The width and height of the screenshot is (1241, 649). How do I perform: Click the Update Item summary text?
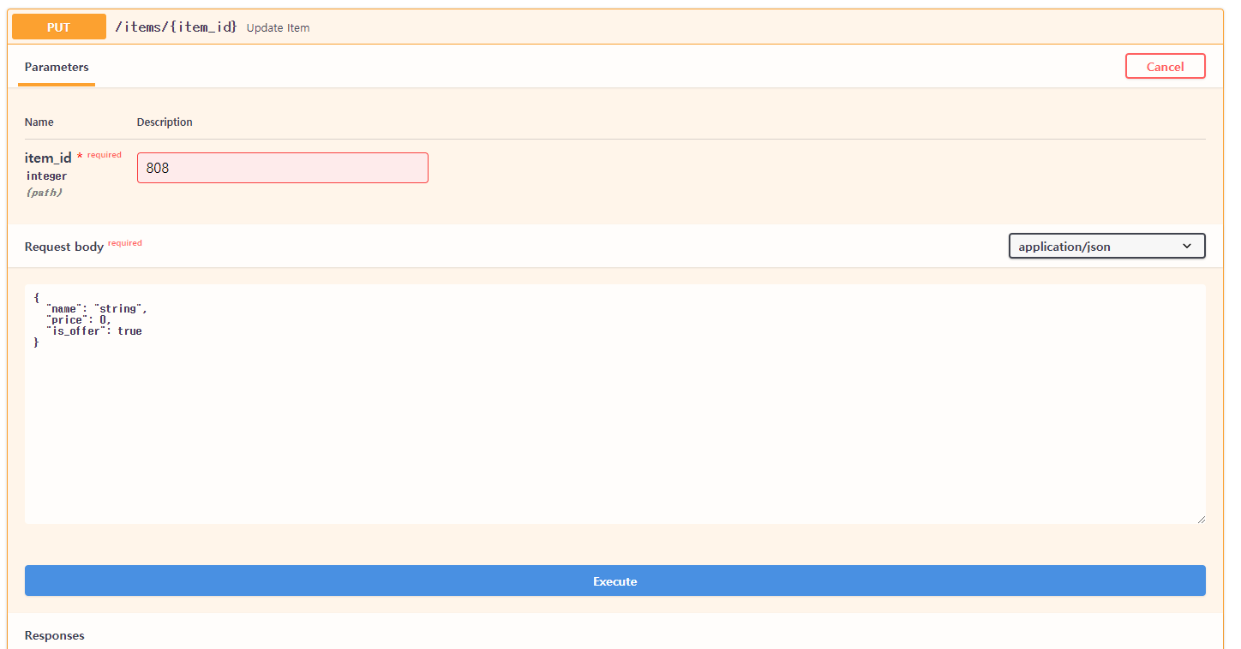coord(278,27)
